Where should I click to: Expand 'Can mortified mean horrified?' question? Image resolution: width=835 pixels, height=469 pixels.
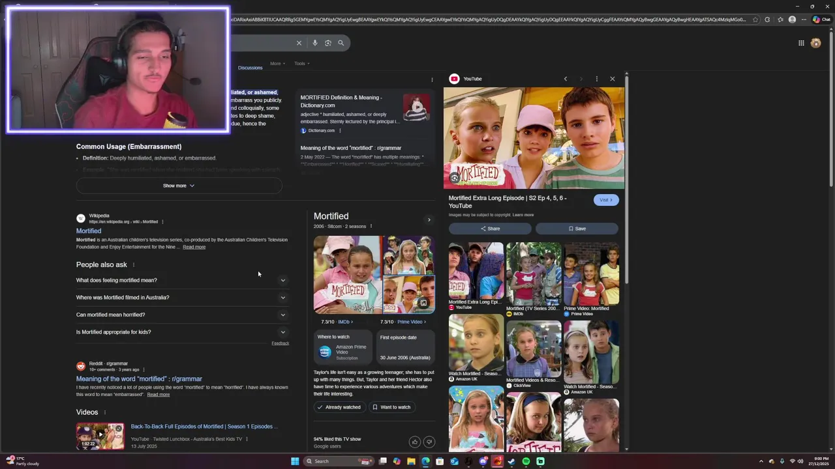pos(182,315)
